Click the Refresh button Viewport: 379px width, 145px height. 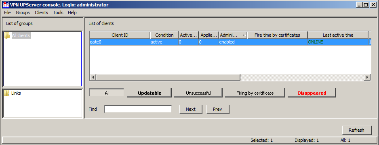tap(356, 130)
